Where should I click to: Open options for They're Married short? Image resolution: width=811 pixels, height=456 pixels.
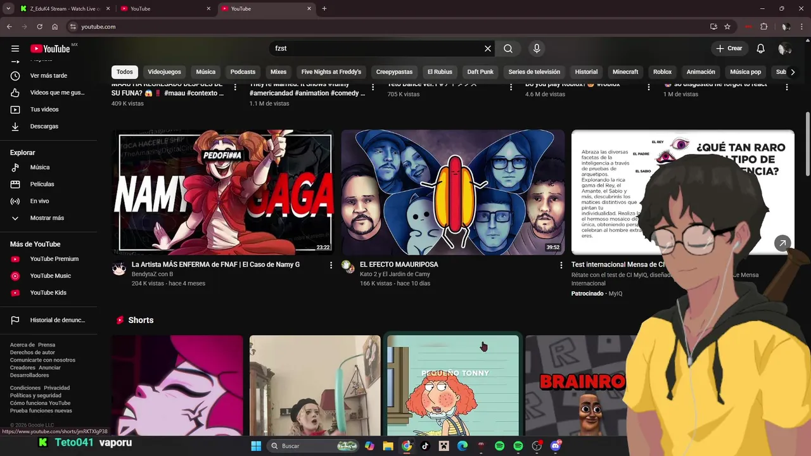(x=373, y=87)
